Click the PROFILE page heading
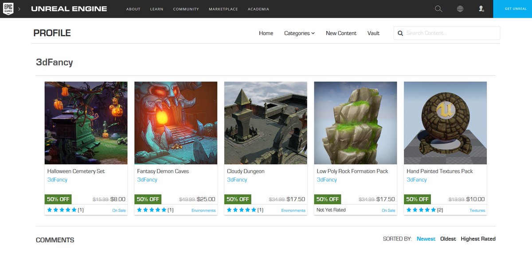Screen dimensions: 532x260 coord(52,33)
